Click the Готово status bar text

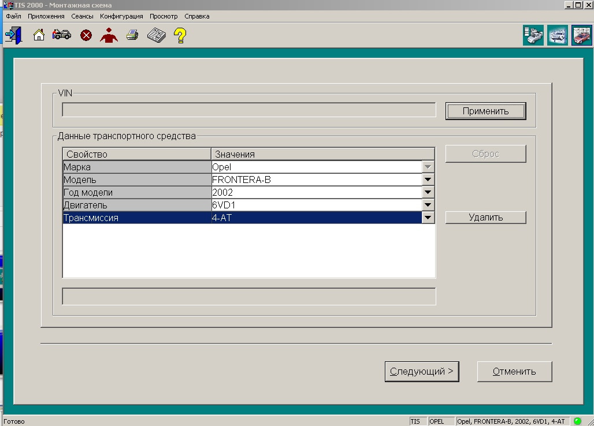[x=14, y=421]
